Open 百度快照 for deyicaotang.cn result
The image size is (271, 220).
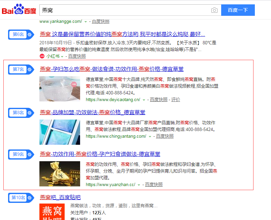[x=159, y=100]
